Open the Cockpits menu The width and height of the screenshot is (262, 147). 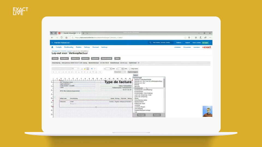59,47
